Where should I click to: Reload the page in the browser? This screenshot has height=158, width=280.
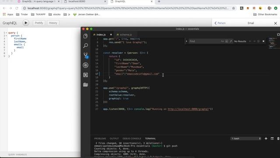pos(17,8)
